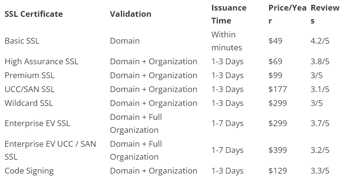Click the 4.2/5 review rating
The image size is (344, 186).
point(320,41)
